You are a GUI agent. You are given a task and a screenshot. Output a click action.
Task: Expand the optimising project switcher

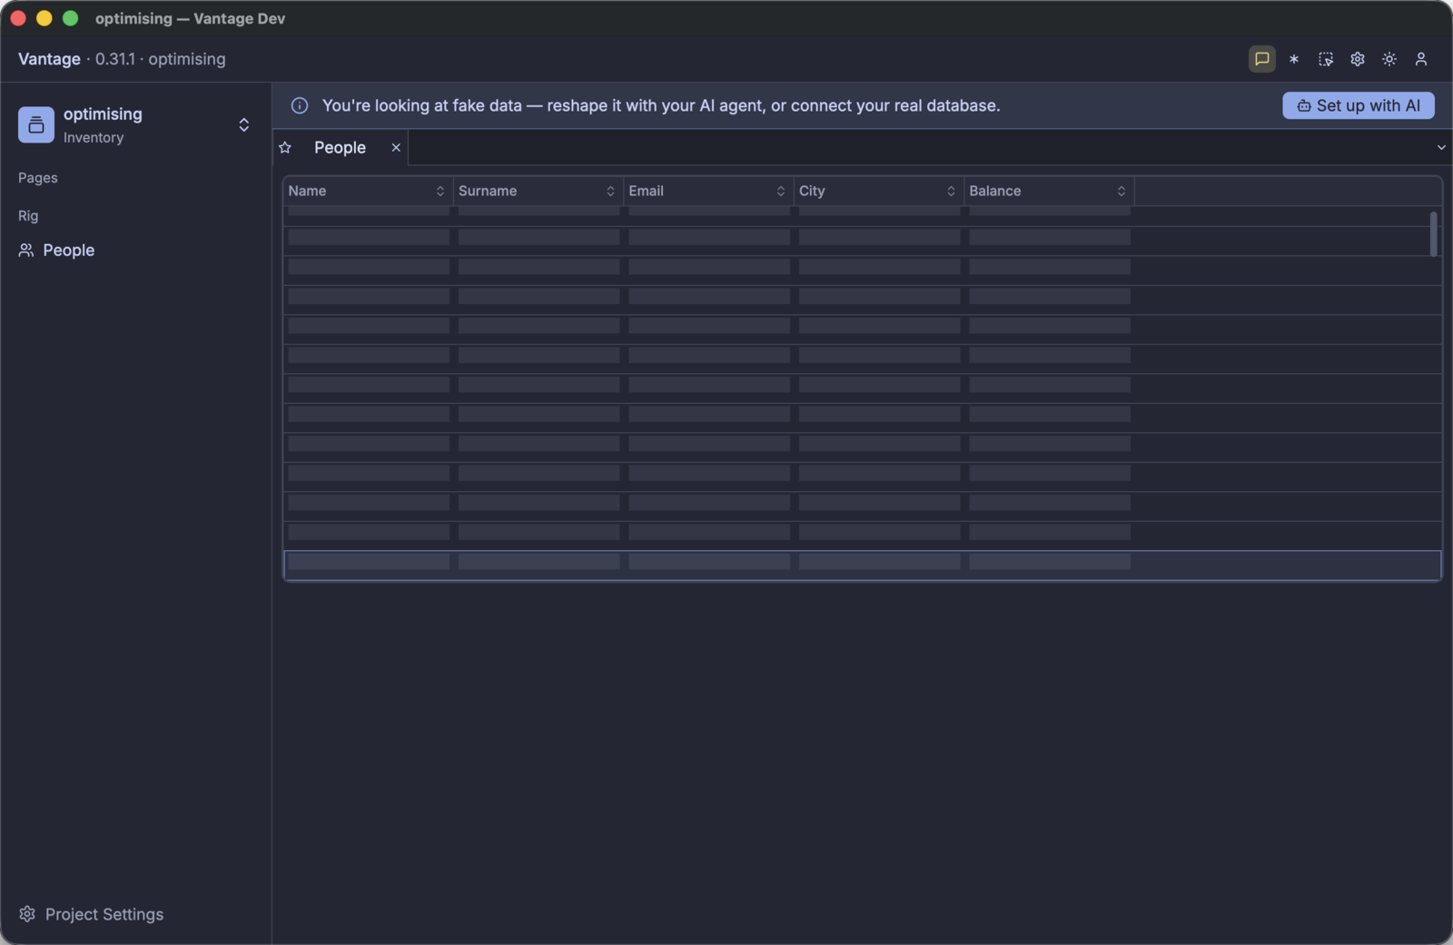pos(243,125)
